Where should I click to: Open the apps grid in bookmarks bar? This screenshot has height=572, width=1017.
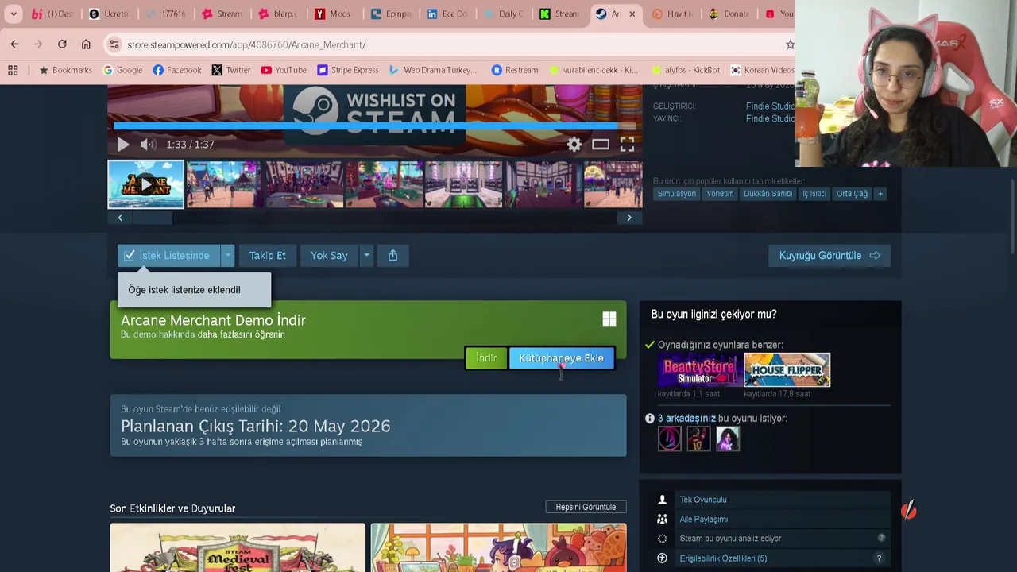click(x=13, y=70)
